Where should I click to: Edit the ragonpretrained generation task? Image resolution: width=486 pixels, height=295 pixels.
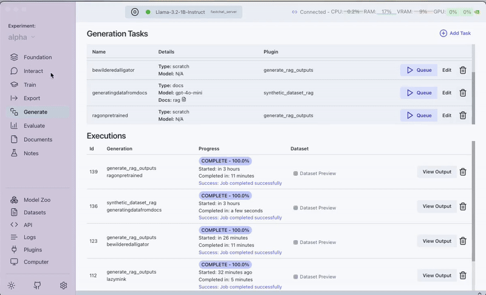tap(447, 116)
